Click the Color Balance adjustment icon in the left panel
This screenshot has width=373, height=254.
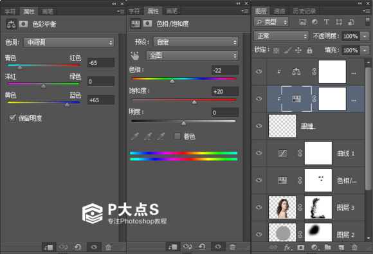point(11,24)
